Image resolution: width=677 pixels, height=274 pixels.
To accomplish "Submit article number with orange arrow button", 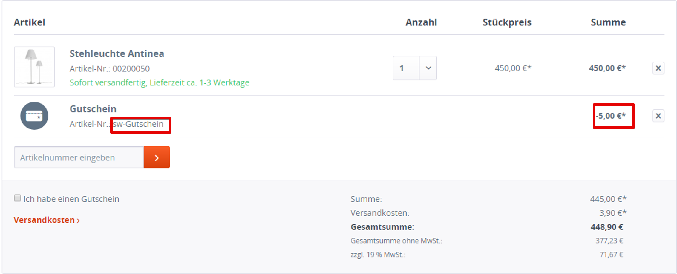I will pyautogui.click(x=157, y=157).
